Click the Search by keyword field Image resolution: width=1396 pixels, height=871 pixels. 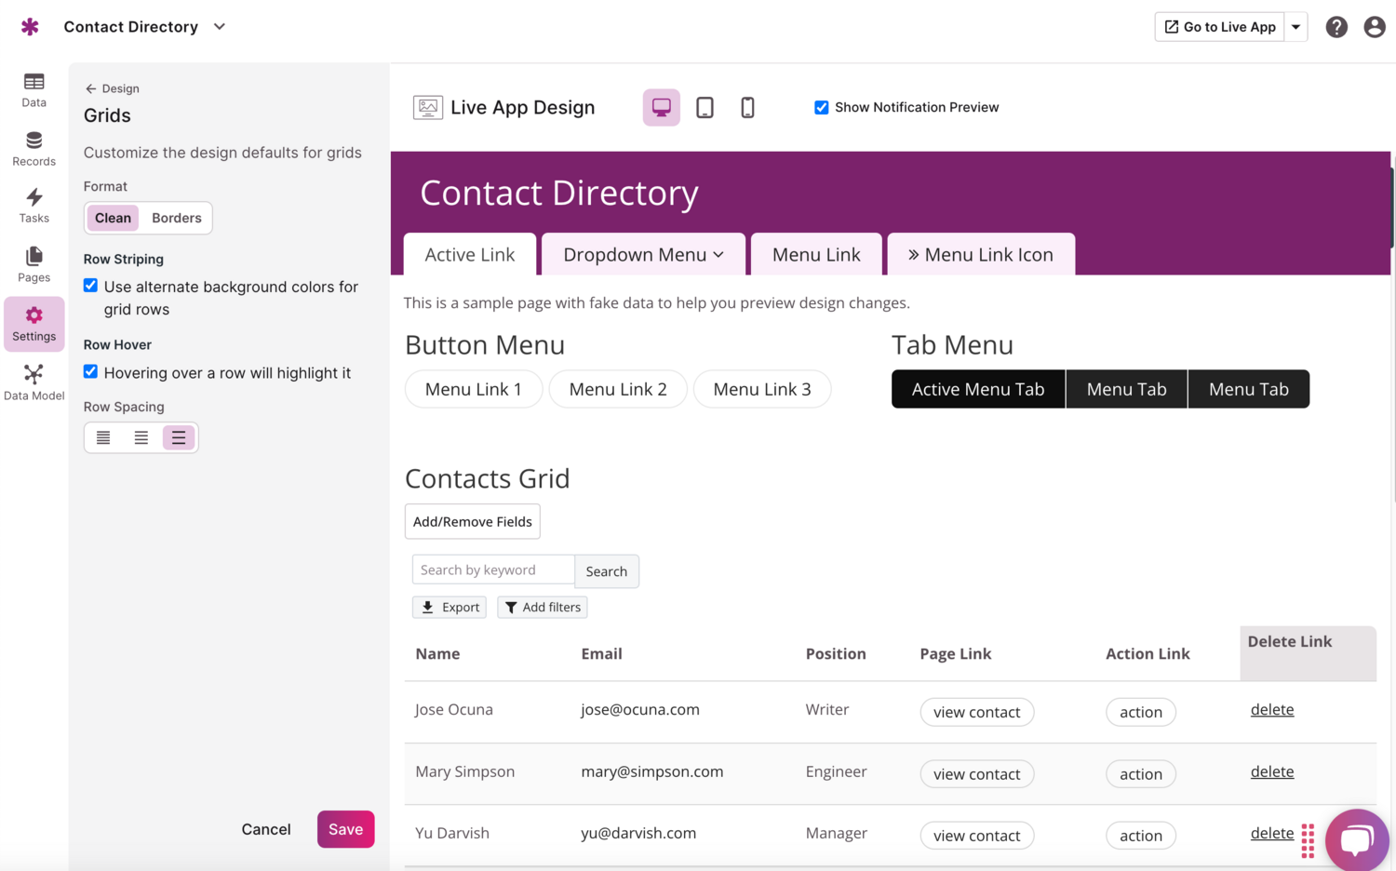492,569
